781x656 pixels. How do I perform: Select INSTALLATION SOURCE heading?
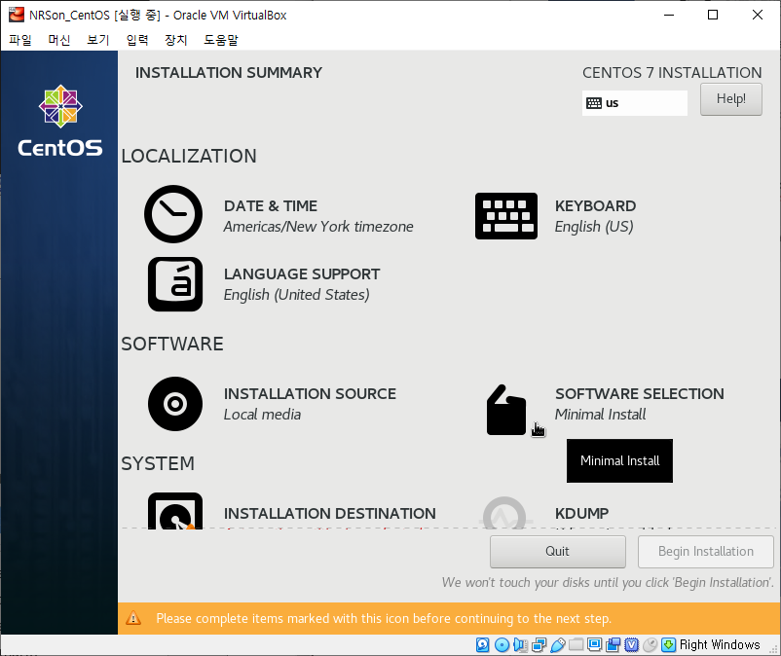coord(310,394)
